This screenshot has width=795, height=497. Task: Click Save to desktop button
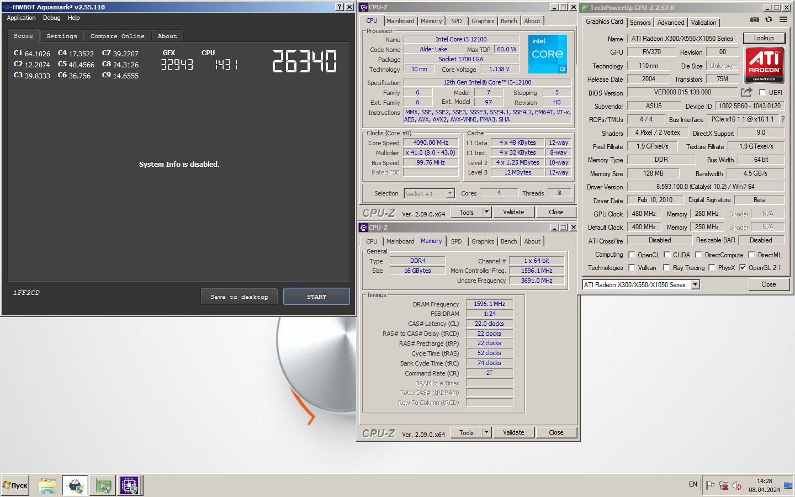239,297
